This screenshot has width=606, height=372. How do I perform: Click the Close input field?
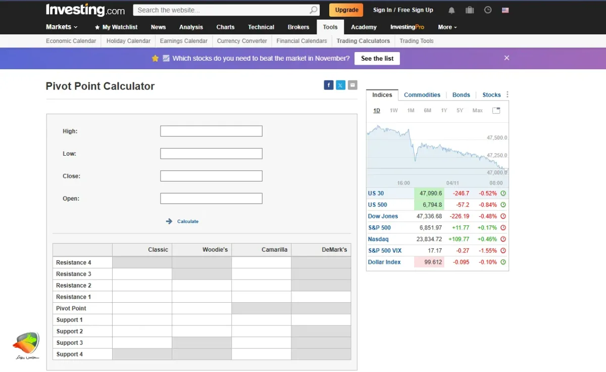pos(211,176)
